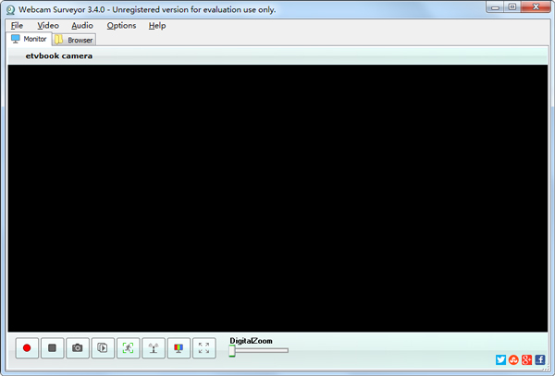Viewport: 555px width, 376px height.
Task: Share via the Twitter icon
Action: pyautogui.click(x=500, y=359)
